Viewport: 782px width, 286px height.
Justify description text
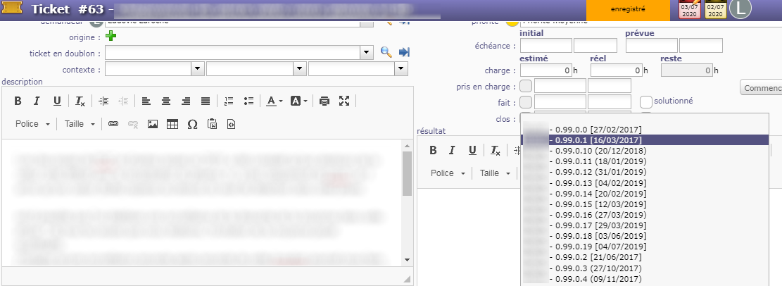click(206, 101)
